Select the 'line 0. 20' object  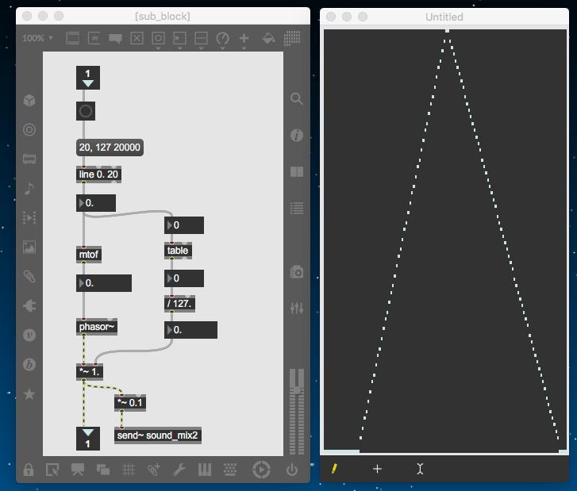[x=98, y=175]
